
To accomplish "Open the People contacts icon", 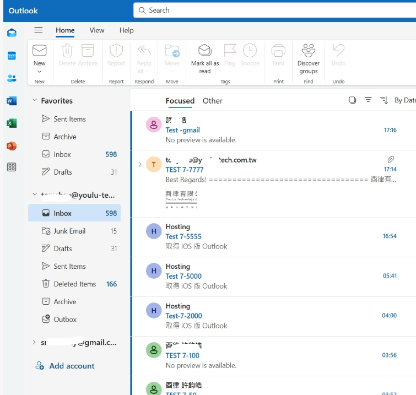I will click(x=12, y=78).
